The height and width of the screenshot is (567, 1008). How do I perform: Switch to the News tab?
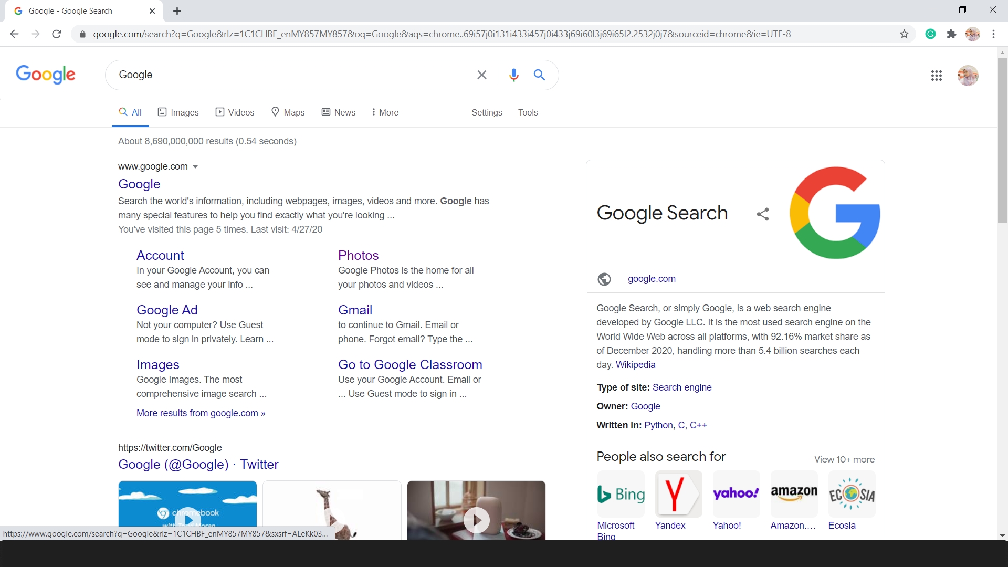tap(339, 112)
